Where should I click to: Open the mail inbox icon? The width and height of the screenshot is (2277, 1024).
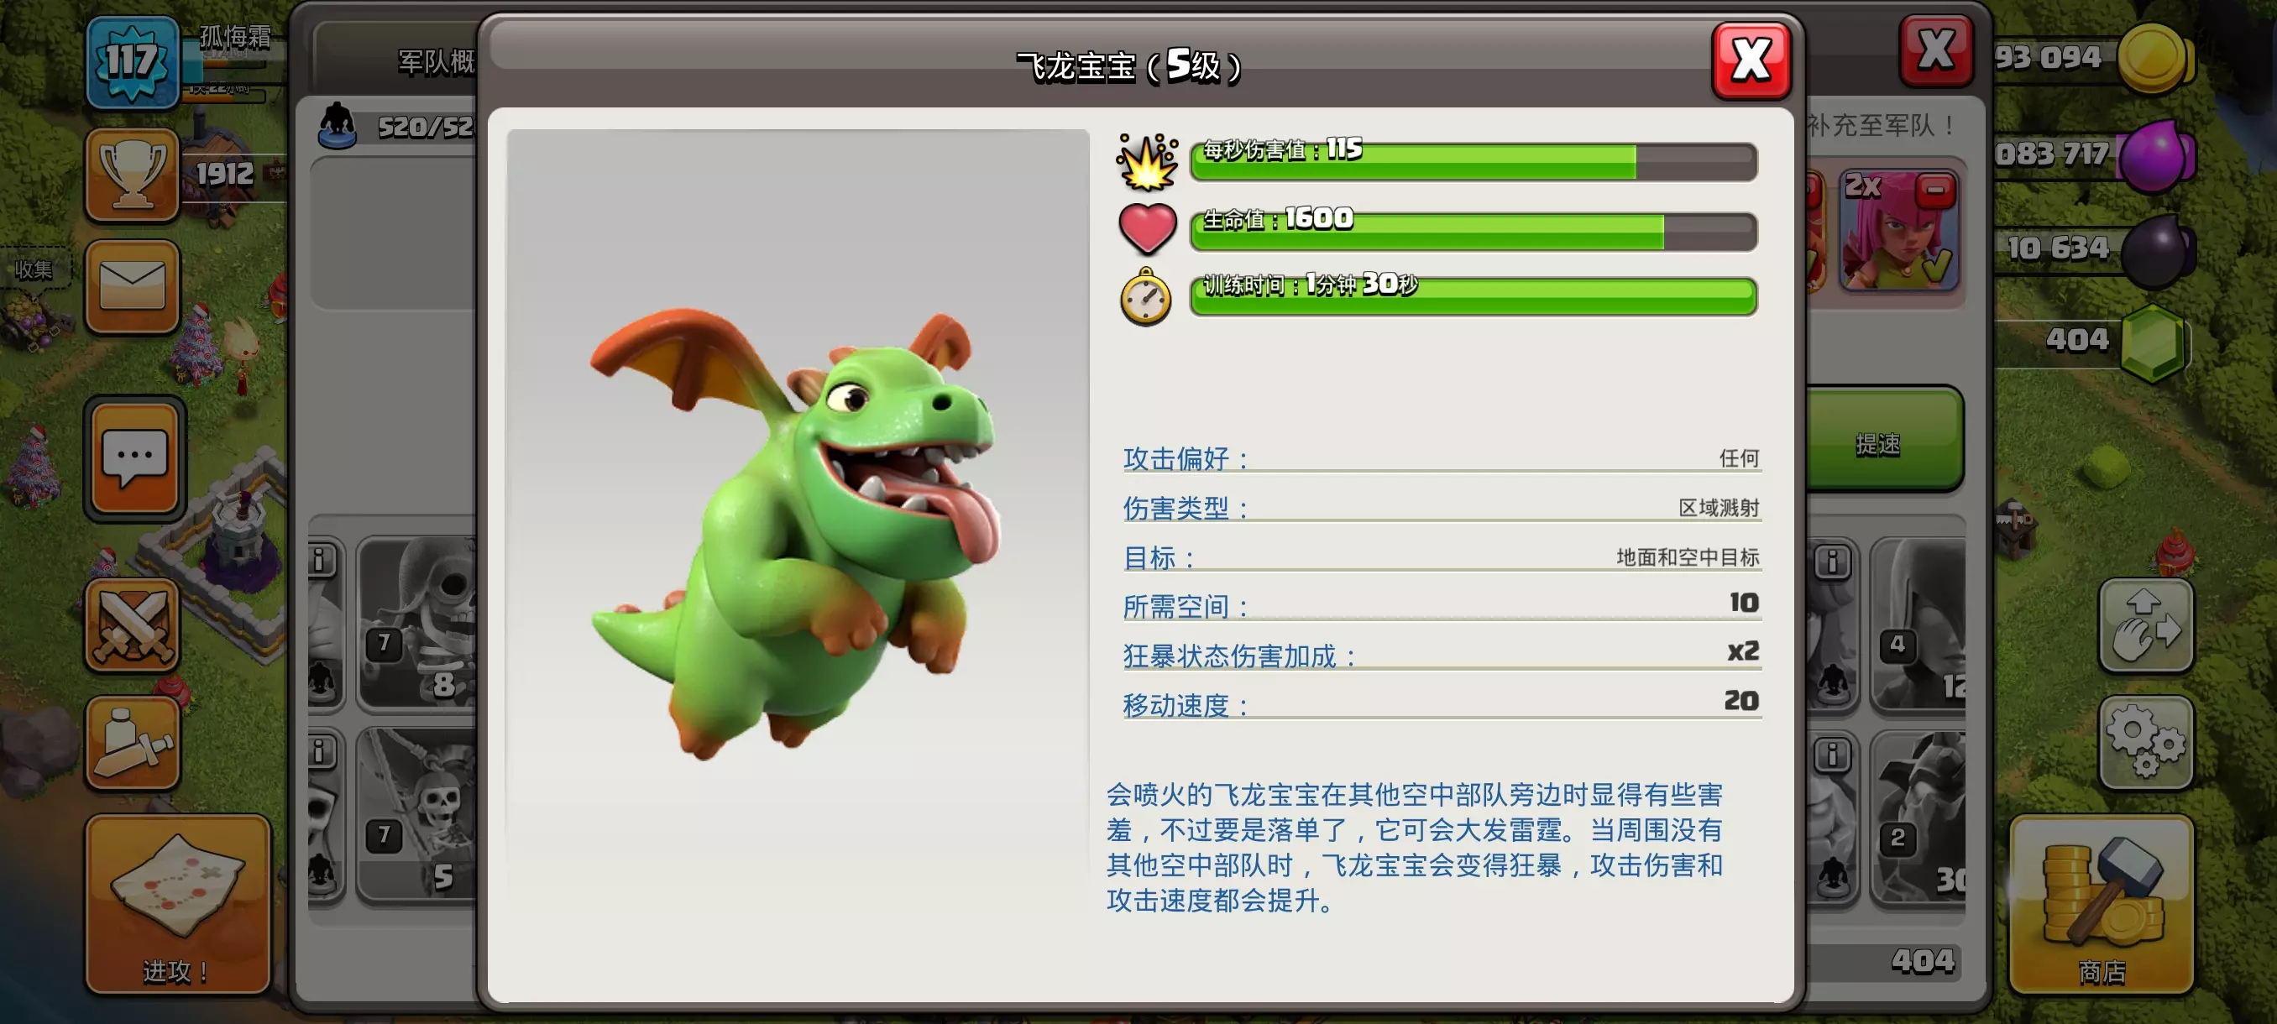pyautogui.click(x=133, y=286)
